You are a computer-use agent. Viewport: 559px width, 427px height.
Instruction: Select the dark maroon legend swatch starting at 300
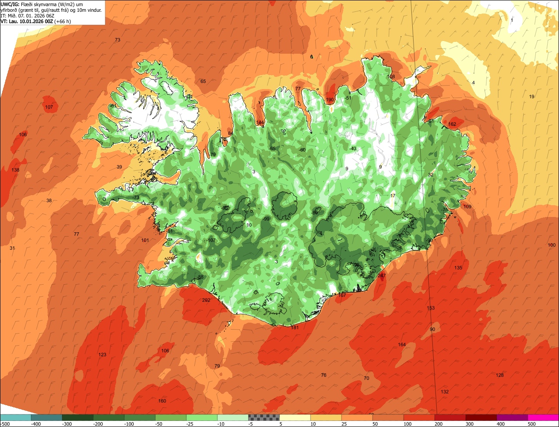pyautogui.click(x=481, y=417)
